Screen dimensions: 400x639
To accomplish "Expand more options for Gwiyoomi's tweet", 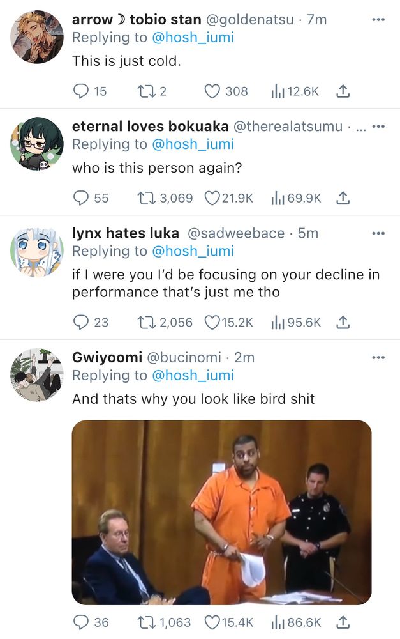I will click(x=378, y=358).
